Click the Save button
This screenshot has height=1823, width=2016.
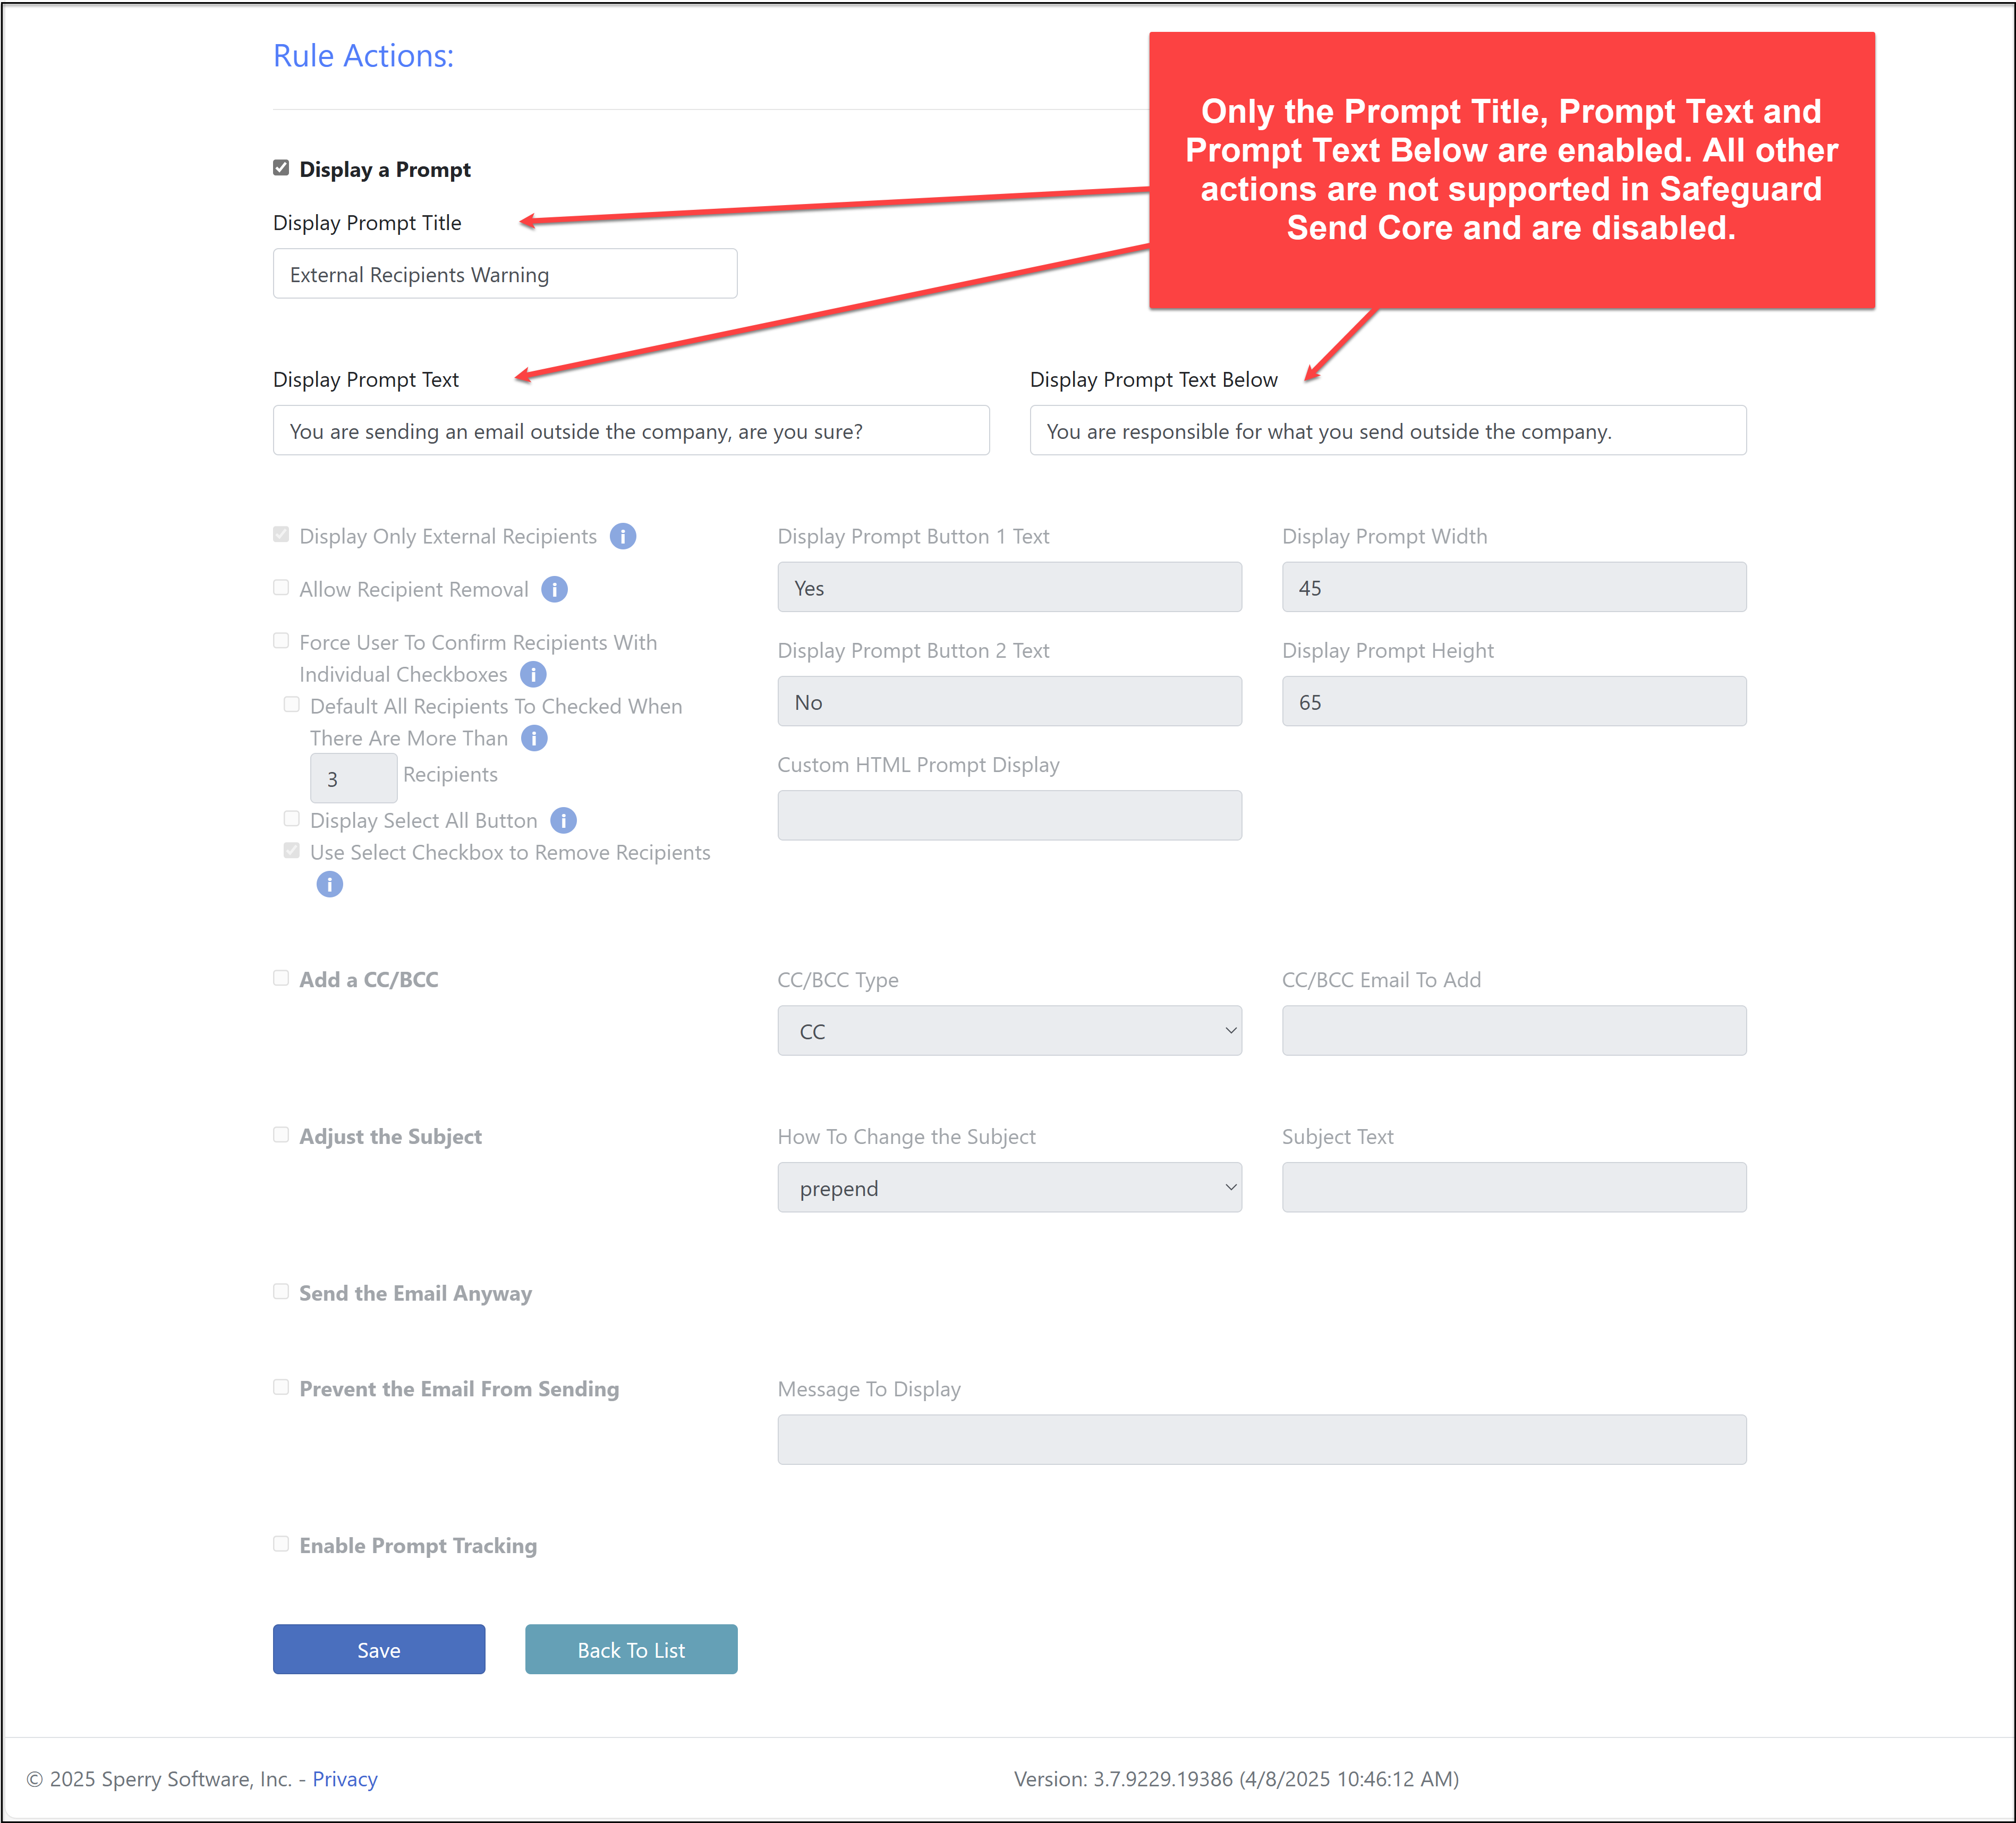click(379, 1650)
